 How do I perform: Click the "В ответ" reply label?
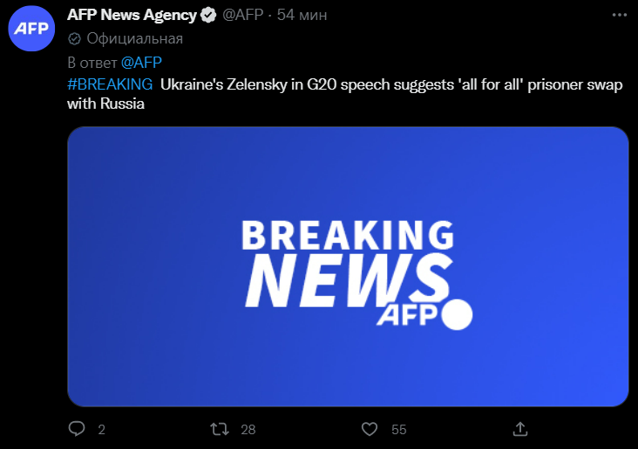click(92, 62)
